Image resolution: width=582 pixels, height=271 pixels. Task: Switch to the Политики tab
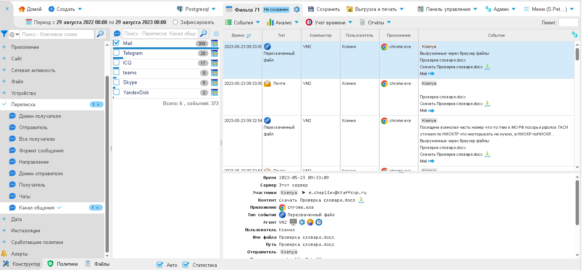[63, 264]
